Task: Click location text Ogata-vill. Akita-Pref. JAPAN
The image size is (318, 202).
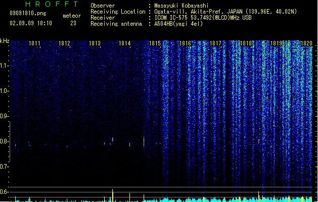Action: [199, 12]
